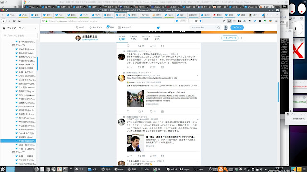This screenshot has width=307, height=172.
Task: Open the Shoko Egawa bookmark
Action: point(25,76)
